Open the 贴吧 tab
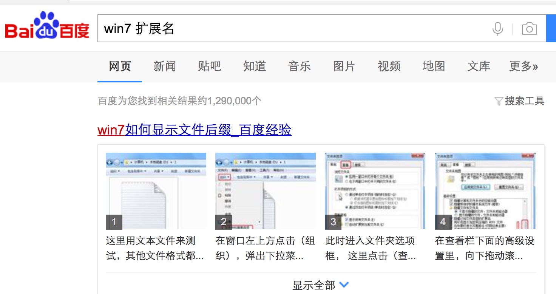The width and height of the screenshot is (556, 294). point(210,67)
